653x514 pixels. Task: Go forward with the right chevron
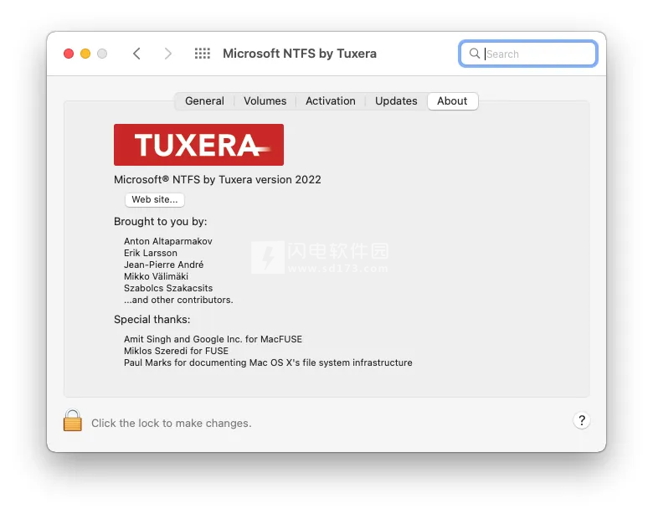(x=167, y=54)
